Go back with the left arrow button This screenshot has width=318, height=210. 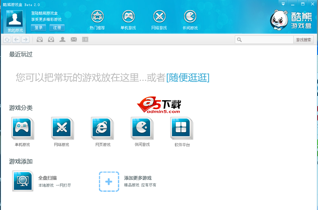click(16, 39)
